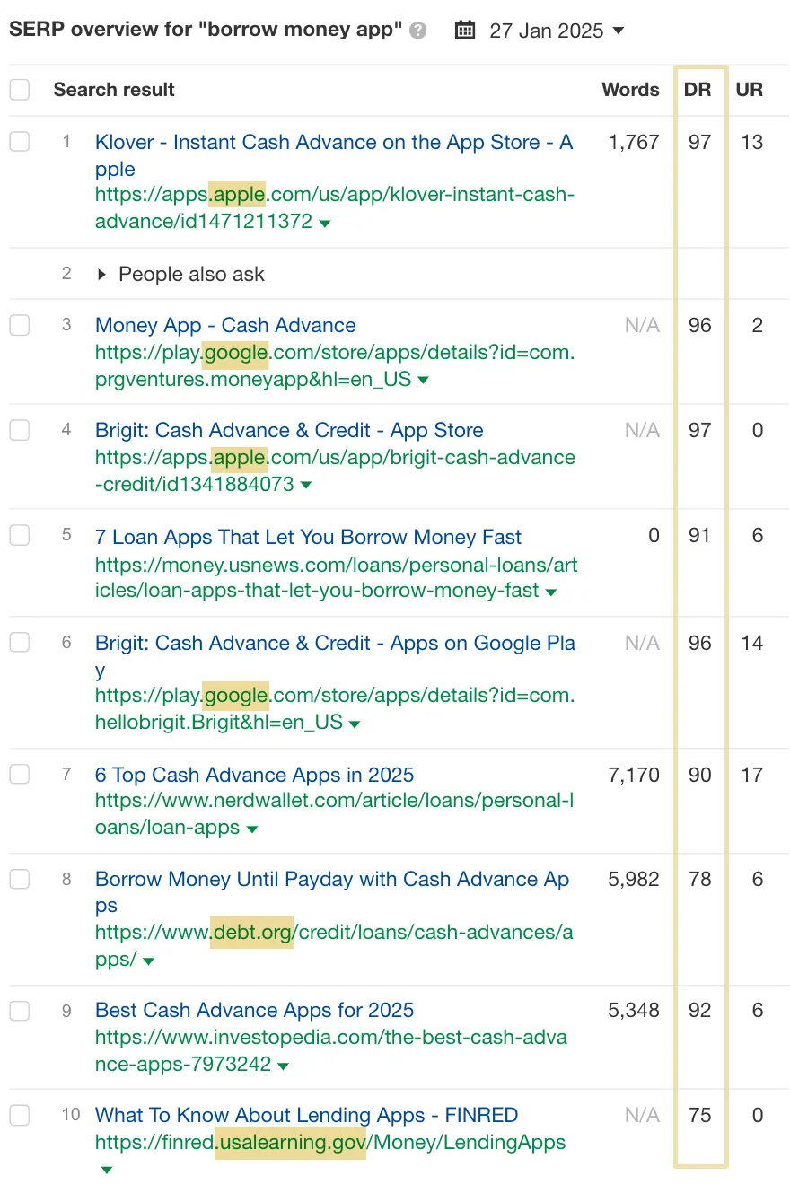Open Money App - Cash Advance title link
The width and height of the screenshot is (790, 1193).
(225, 326)
